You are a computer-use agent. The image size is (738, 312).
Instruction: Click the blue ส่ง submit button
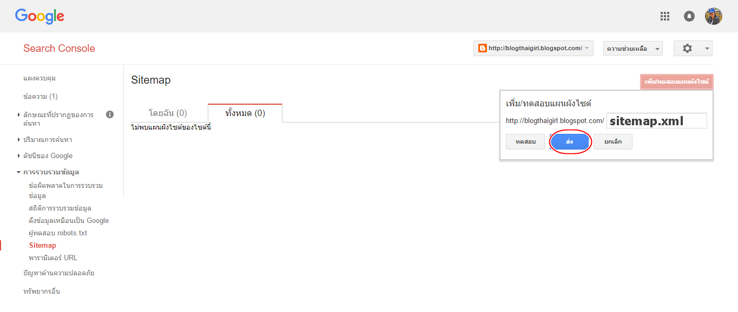pos(569,141)
